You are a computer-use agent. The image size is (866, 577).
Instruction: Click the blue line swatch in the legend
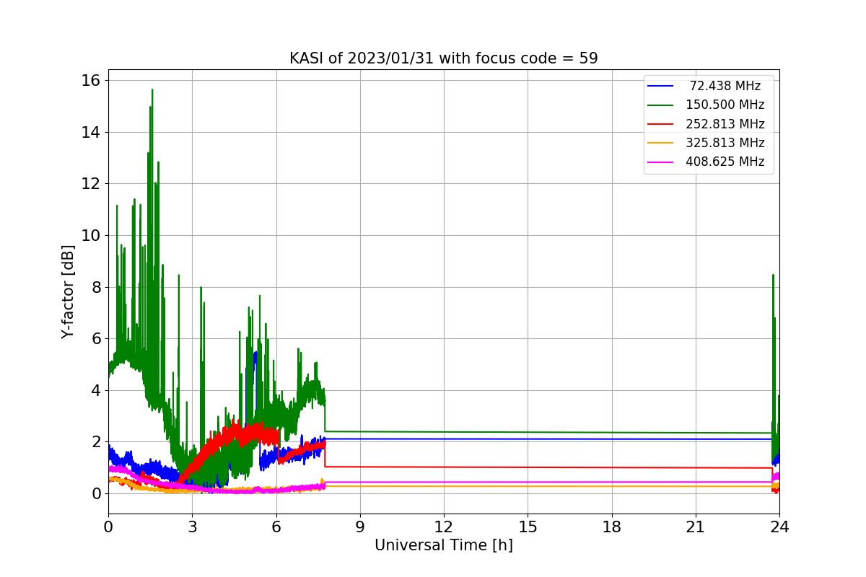pos(661,86)
